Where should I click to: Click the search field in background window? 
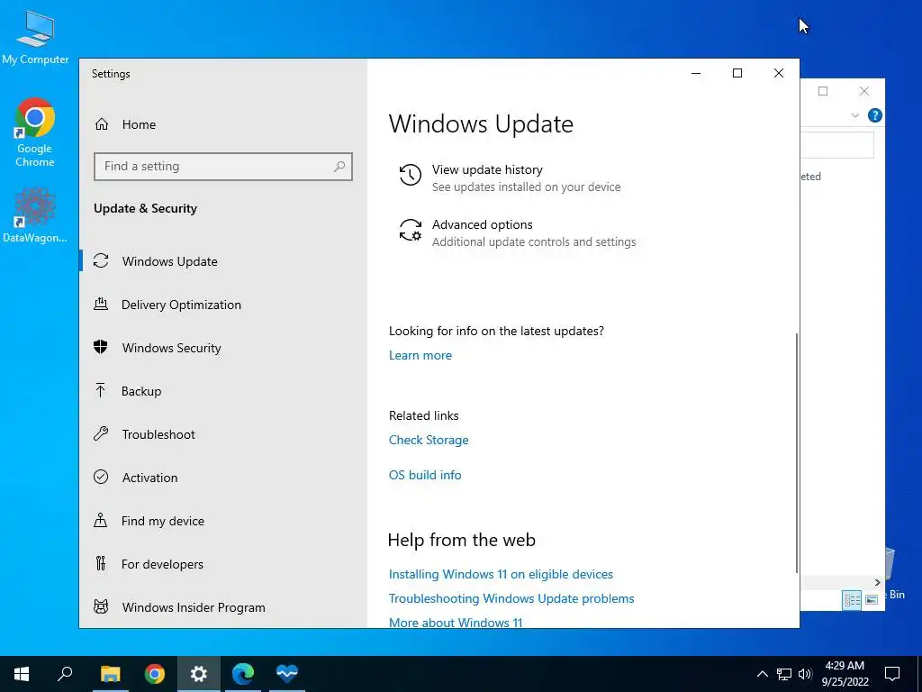point(836,145)
